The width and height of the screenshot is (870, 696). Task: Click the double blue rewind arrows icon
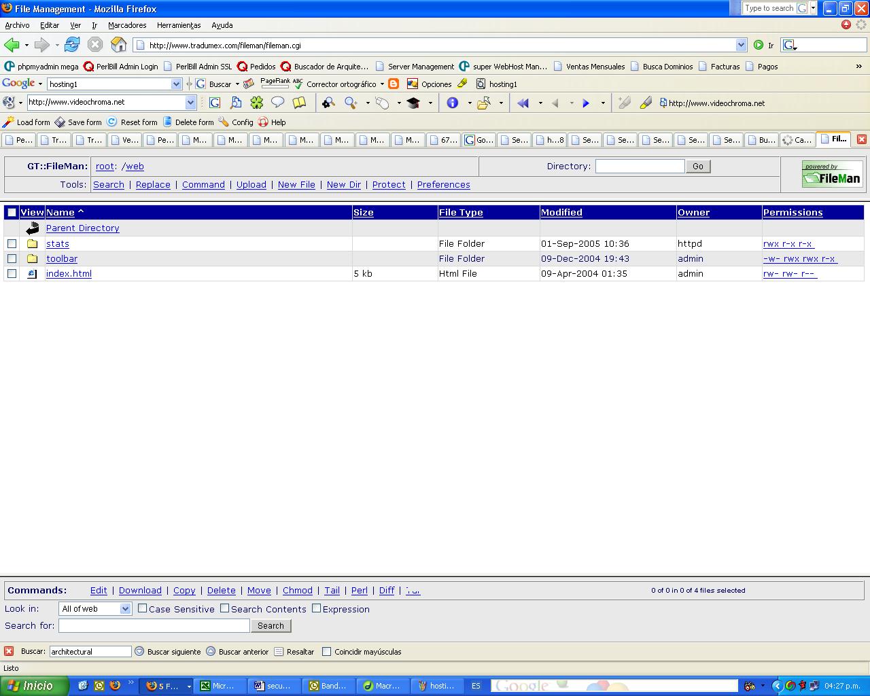coord(523,103)
